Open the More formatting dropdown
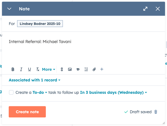167x126 pixels. [48, 69]
